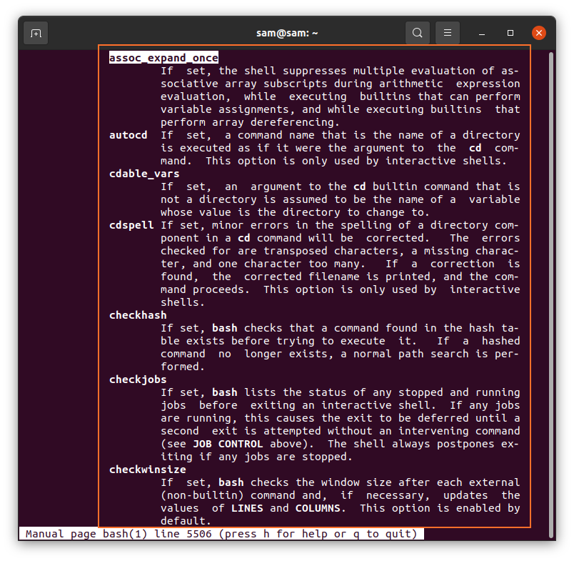The width and height of the screenshot is (574, 561).
Task: Click the highlighted assoc_expand_once heading
Action: pos(163,58)
